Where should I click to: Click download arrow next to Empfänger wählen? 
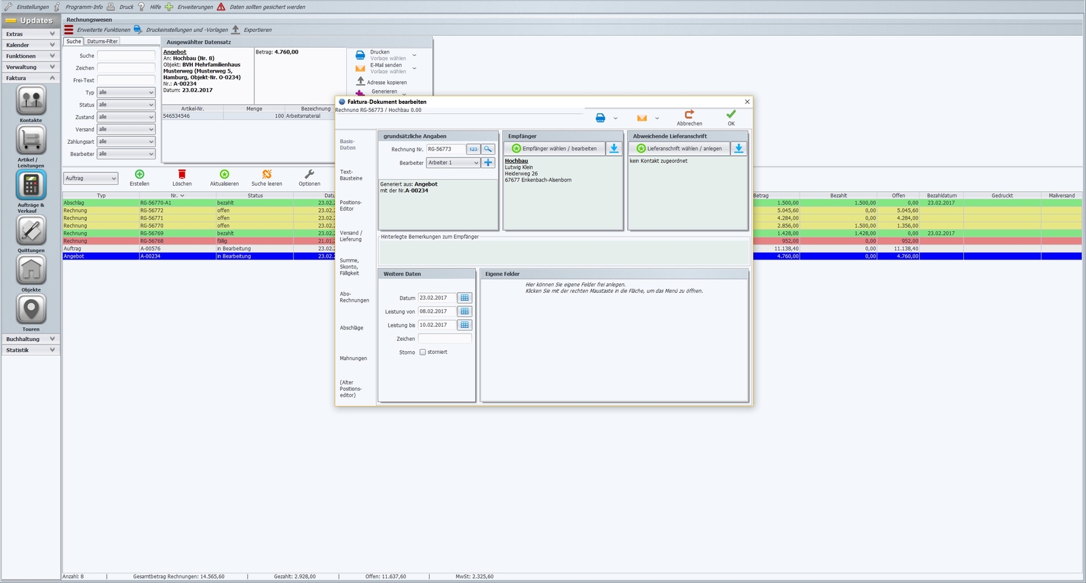(x=614, y=148)
